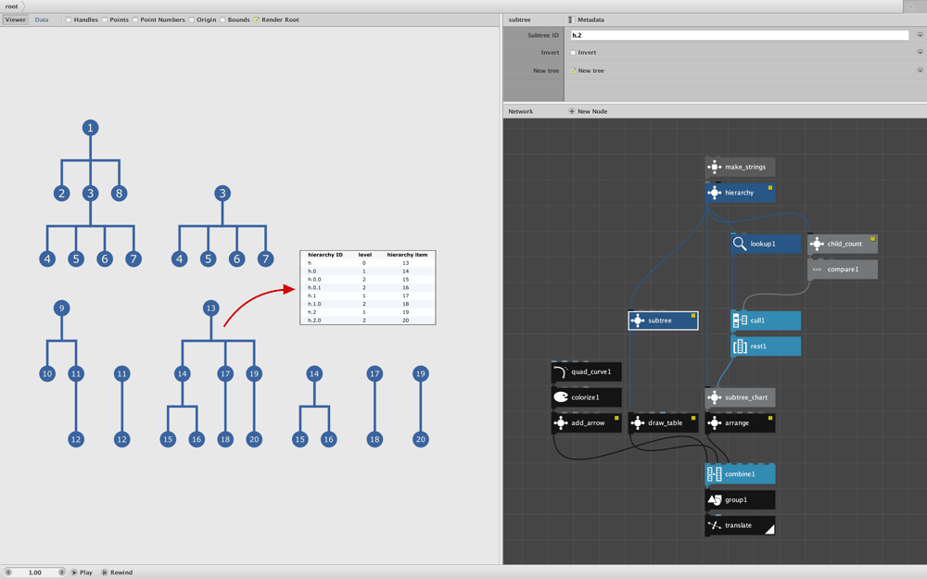The image size is (927, 579).
Task: Step frame up with right arrow
Action: 61,573
